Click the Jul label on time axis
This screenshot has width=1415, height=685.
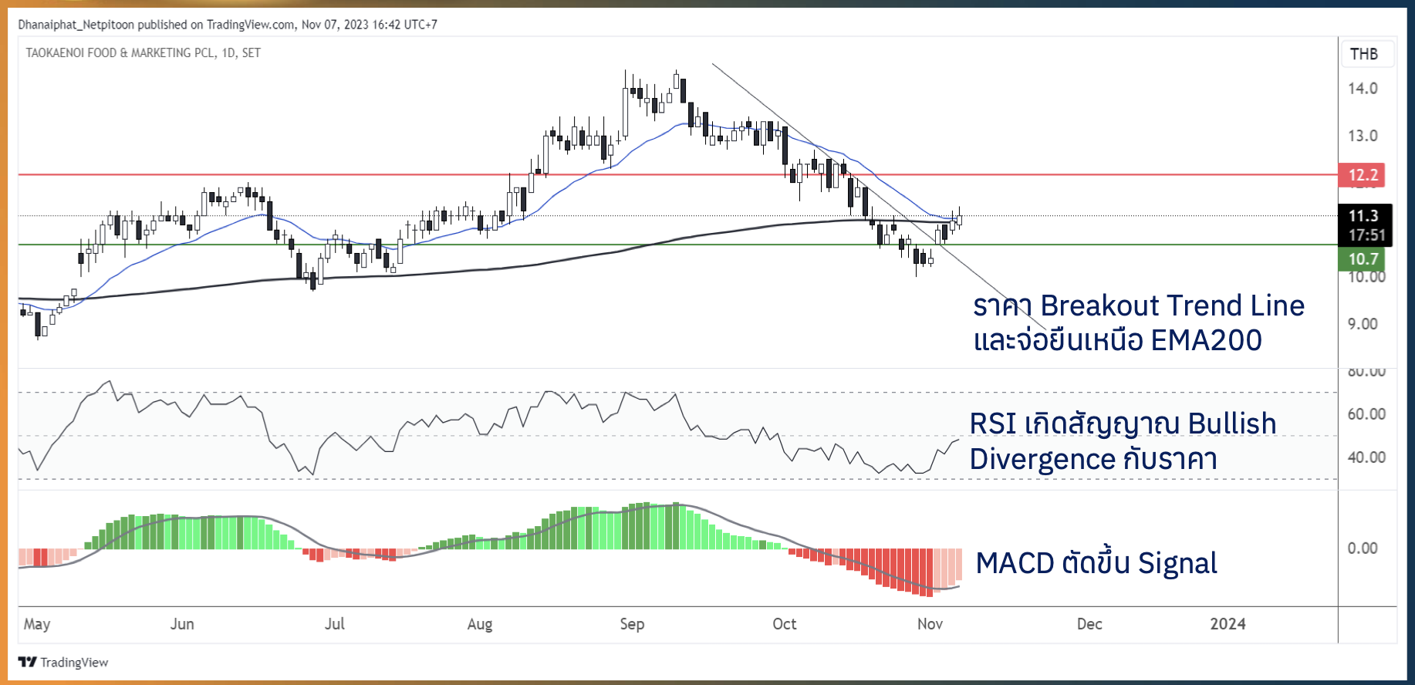pyautogui.click(x=335, y=624)
